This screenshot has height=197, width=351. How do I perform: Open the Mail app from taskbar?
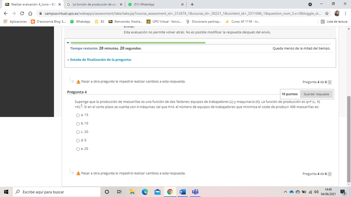(x=157, y=192)
